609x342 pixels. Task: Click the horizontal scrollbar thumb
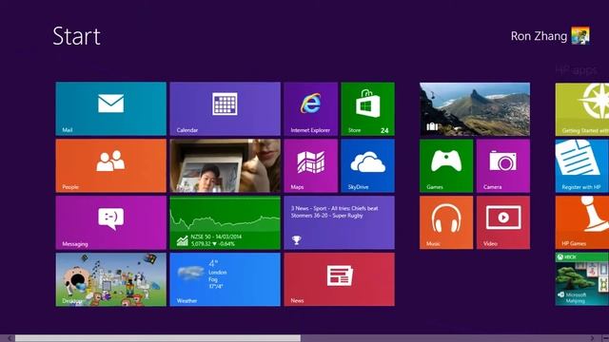click(x=158, y=338)
